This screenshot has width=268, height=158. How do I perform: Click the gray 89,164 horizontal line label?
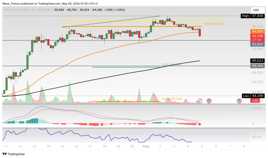(x=257, y=66)
